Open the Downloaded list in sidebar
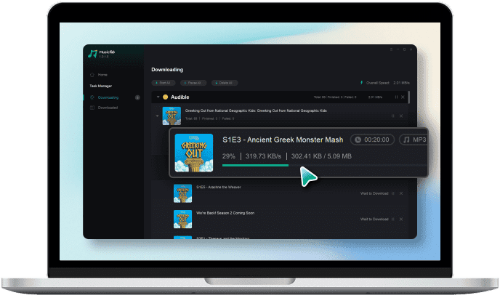Image resolution: width=500 pixels, height=298 pixels. tap(104, 108)
